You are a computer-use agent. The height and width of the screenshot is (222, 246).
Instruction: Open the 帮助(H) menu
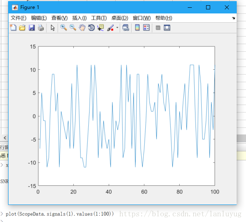click(164, 18)
